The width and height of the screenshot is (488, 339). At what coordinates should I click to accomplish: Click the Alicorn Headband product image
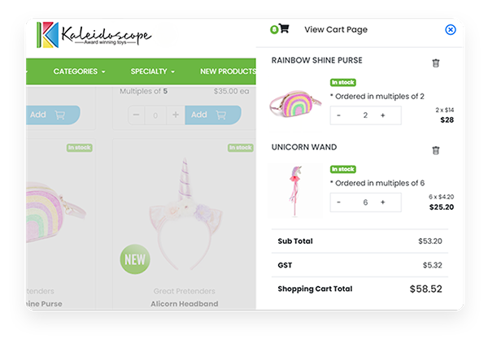click(x=185, y=215)
